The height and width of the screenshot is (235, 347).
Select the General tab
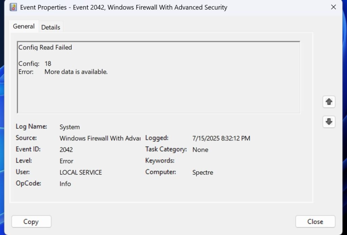pos(23,26)
